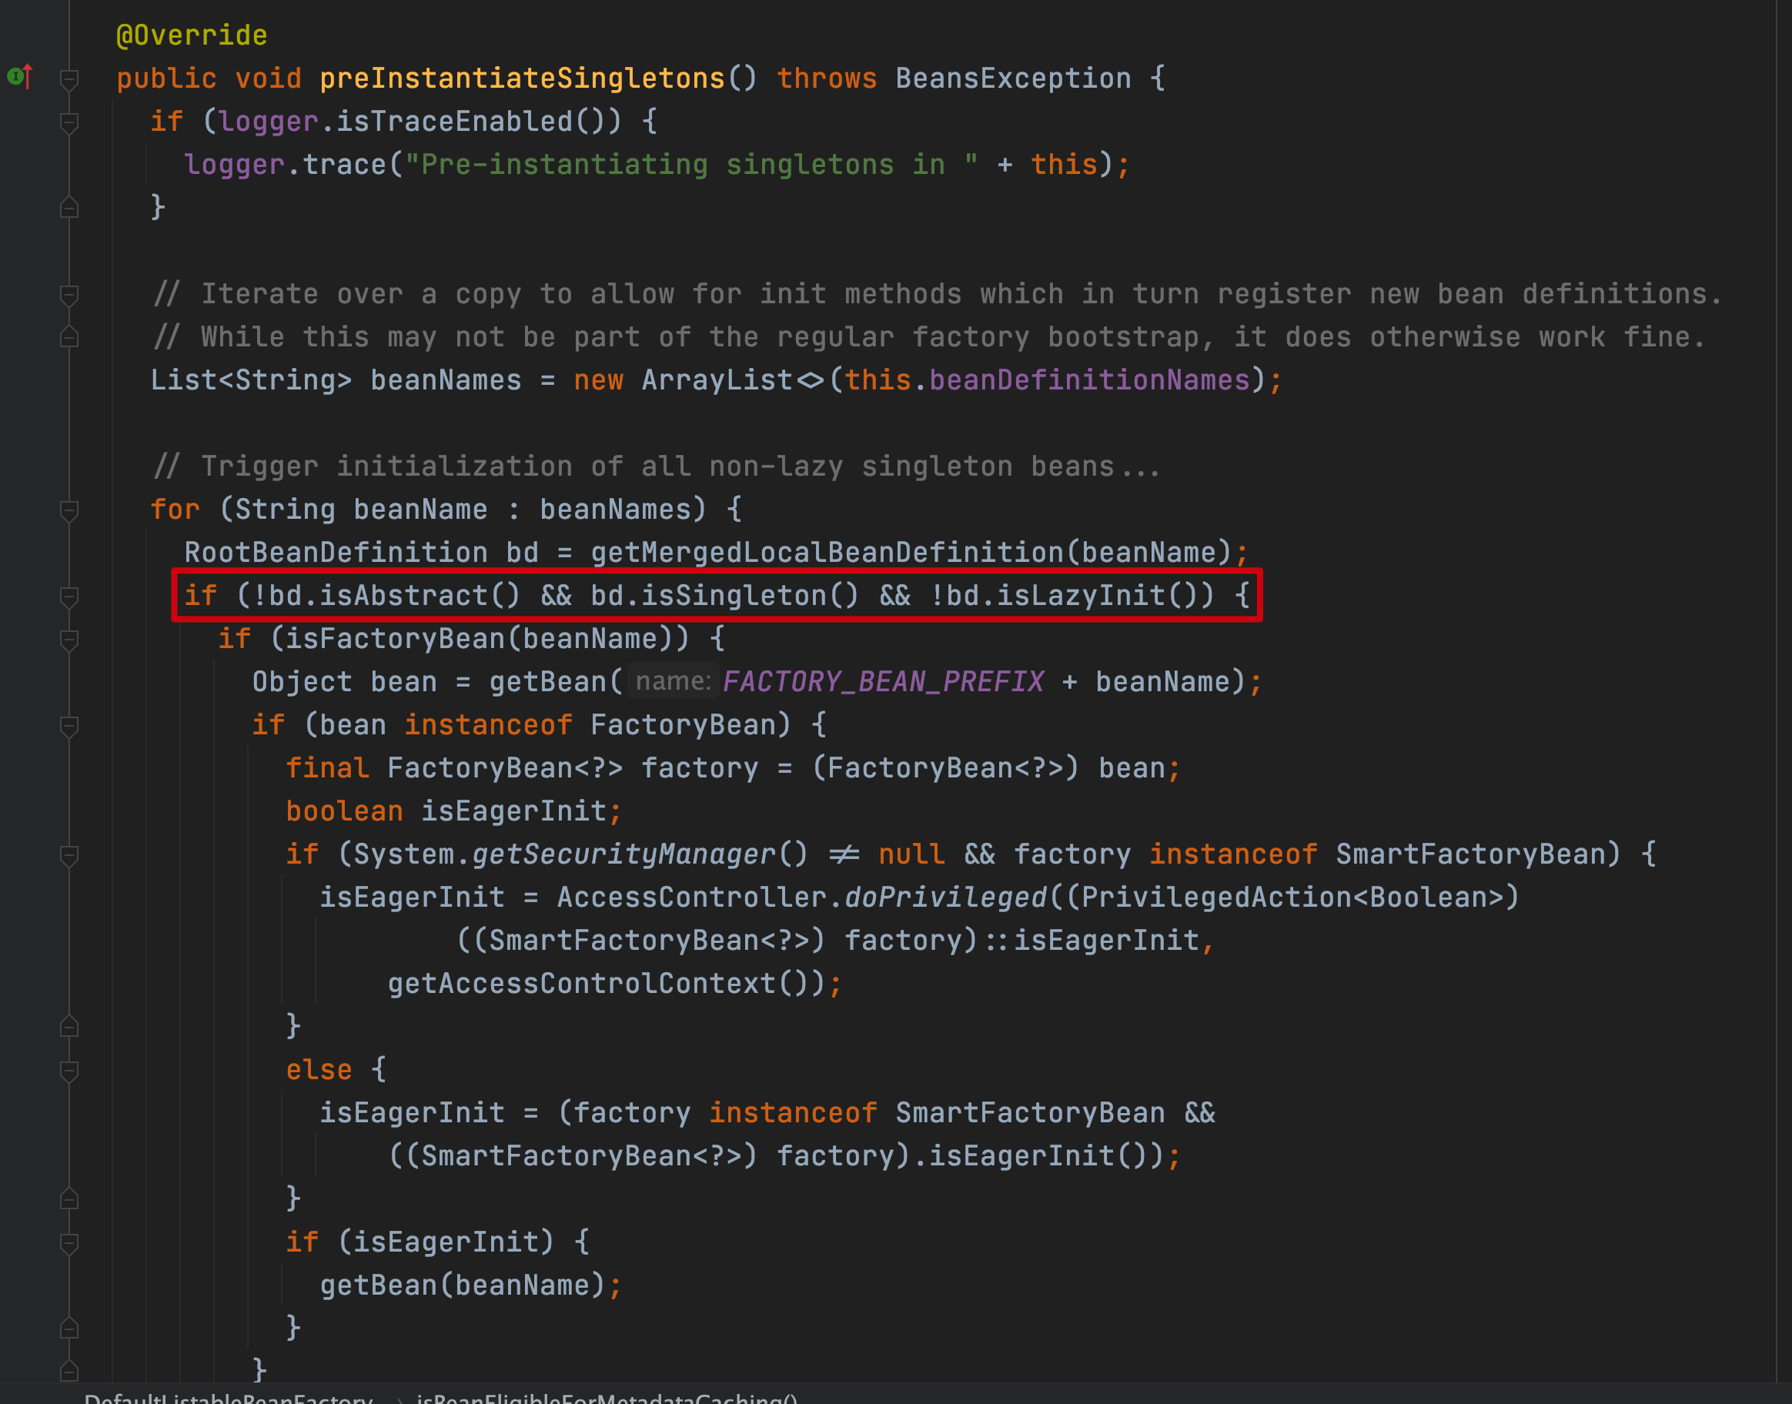Click the beanDefinitionNames field reference
The width and height of the screenshot is (1792, 1404).
point(1089,380)
